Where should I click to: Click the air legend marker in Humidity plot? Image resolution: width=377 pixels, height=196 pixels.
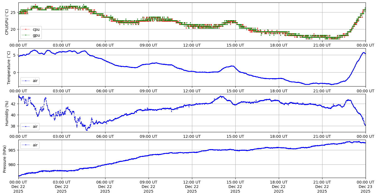click(26, 127)
